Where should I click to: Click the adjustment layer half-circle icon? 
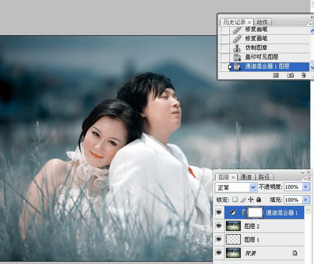[x=233, y=213]
